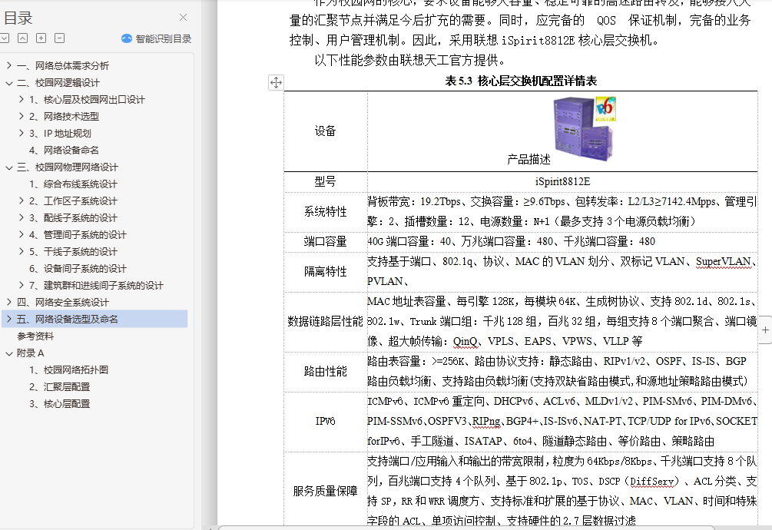The height and width of the screenshot is (530, 772).
Task: Expand the 3、配线子系统的设计 chevron
Action: tap(22, 217)
